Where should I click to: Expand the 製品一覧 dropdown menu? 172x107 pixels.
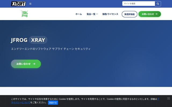92,14
